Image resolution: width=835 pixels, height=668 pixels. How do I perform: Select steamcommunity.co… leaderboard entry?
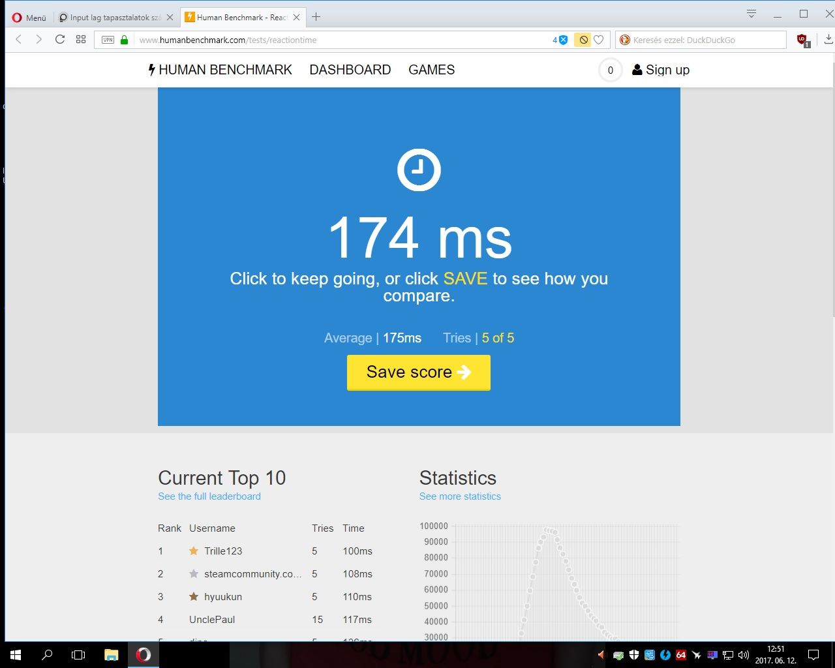253,574
